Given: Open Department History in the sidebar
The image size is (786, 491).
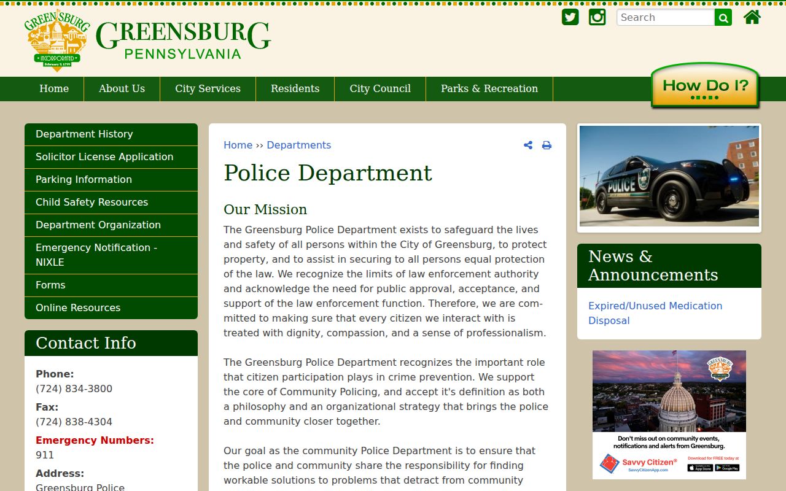Looking at the screenshot, I should pyautogui.click(x=111, y=134).
